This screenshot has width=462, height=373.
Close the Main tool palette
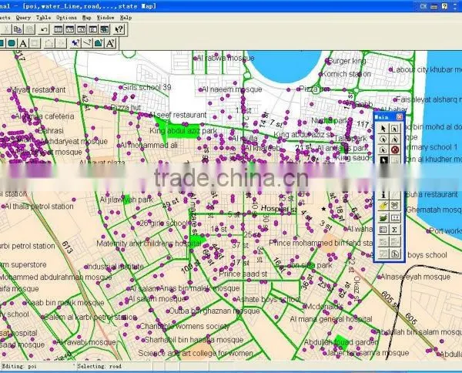[x=400, y=117]
